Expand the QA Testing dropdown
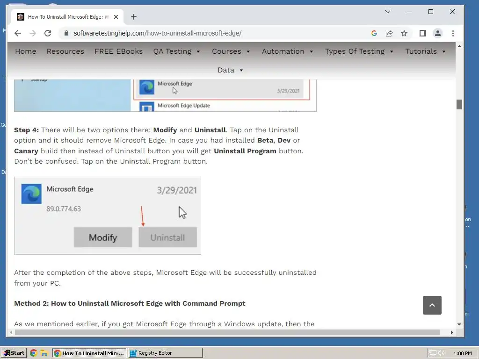Screen dimensions: 479x359 coord(177,51)
